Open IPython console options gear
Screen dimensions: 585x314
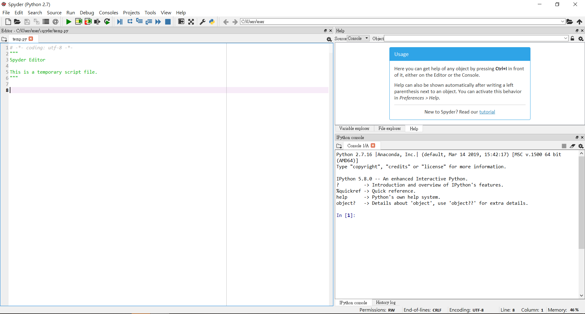coord(581,146)
